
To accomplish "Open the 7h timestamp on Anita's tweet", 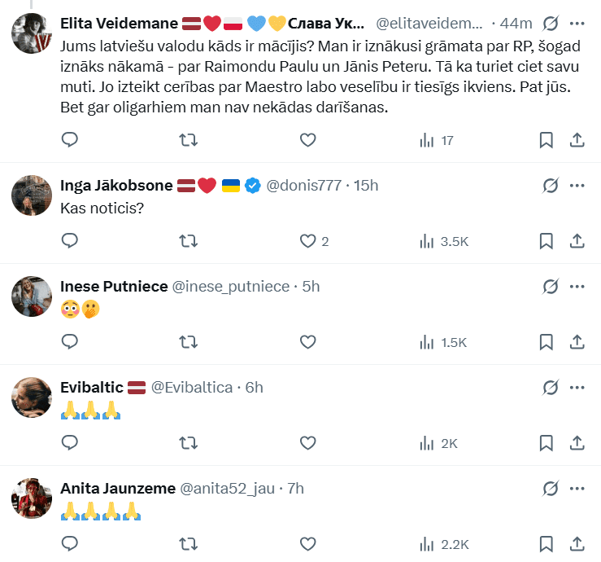I will point(296,488).
